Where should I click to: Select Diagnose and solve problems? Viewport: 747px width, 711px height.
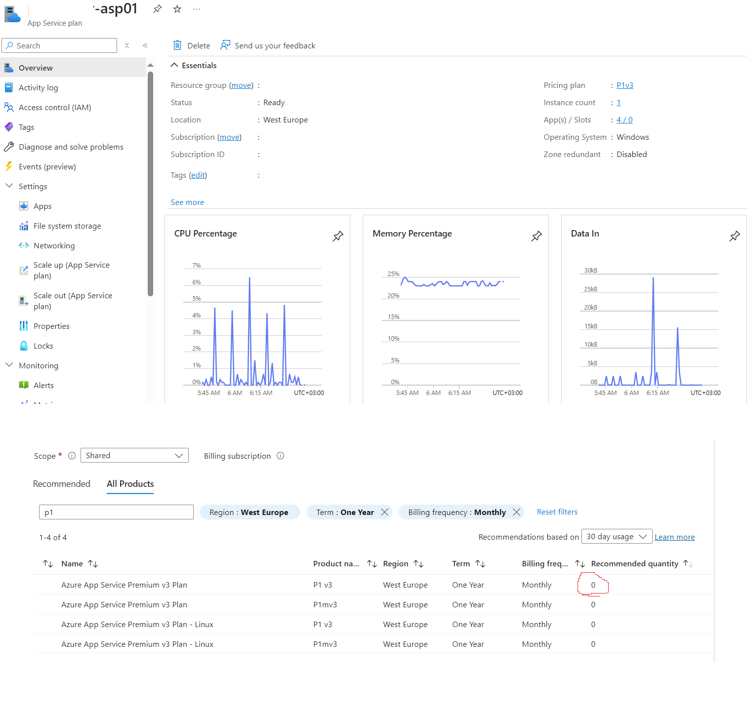(x=71, y=147)
